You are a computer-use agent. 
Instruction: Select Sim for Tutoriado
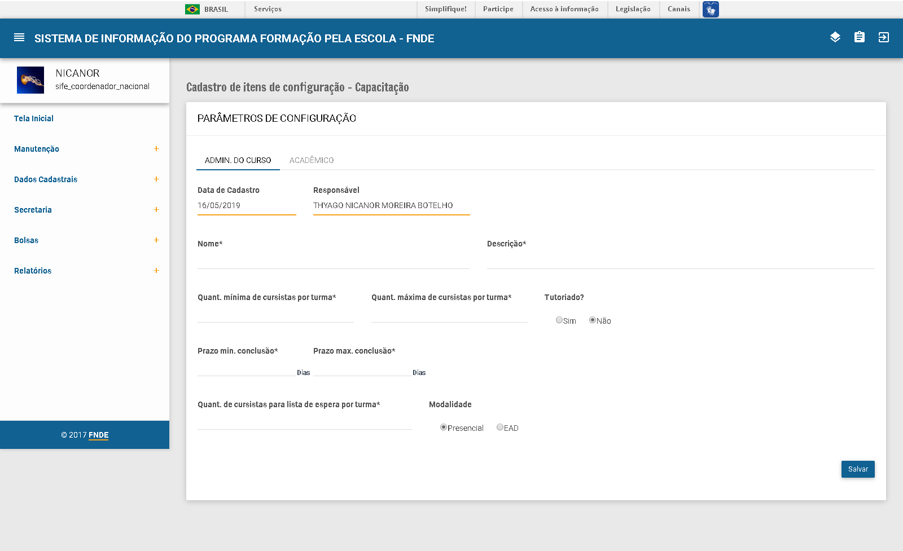pyautogui.click(x=559, y=320)
